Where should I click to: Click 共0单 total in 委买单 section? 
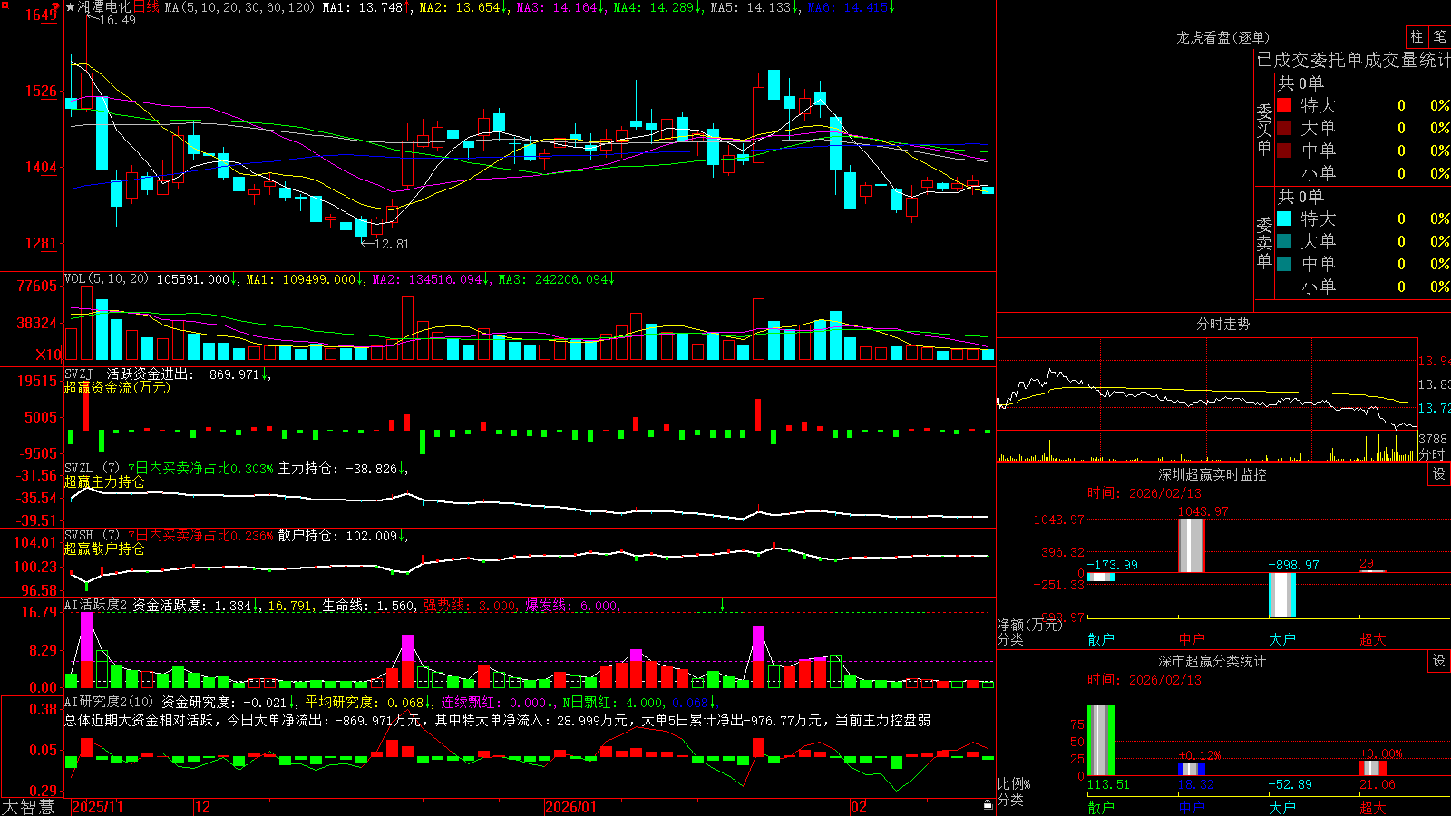(1300, 83)
